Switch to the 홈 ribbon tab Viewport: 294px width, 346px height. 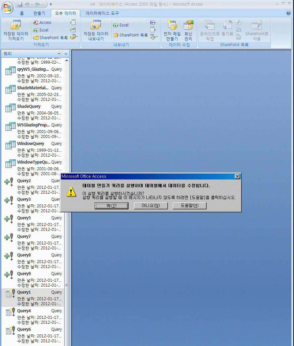point(22,13)
